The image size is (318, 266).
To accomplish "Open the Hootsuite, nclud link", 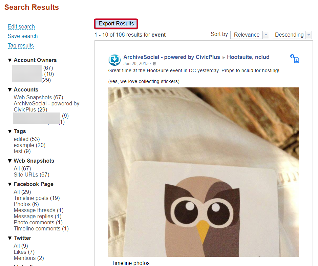I will (248, 57).
